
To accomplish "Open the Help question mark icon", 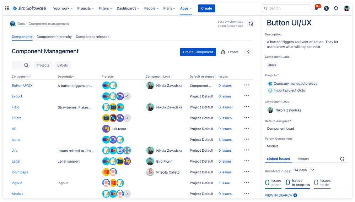I will coord(326,9).
